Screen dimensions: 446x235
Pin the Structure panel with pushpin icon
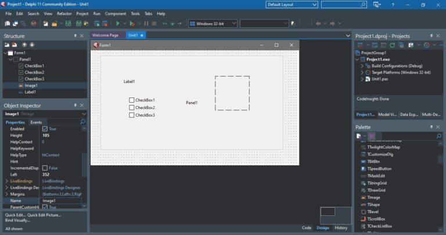(75, 36)
